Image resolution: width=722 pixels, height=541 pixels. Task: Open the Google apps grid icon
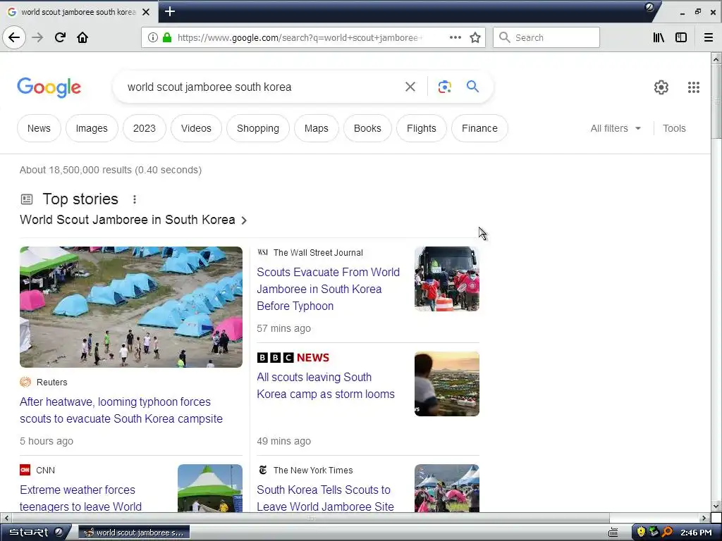[694, 87]
